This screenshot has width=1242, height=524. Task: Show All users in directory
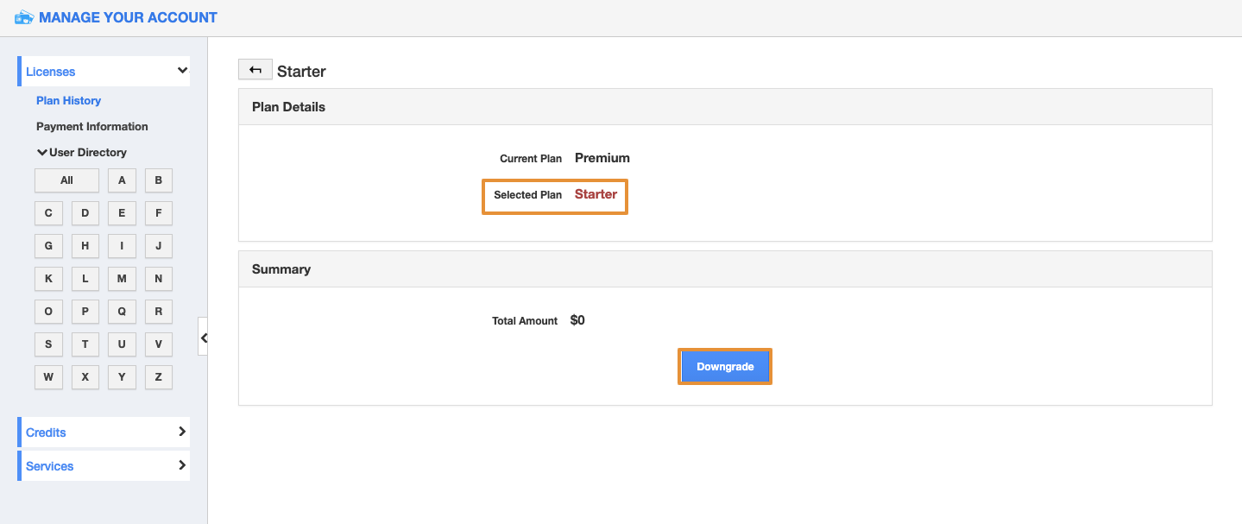tap(66, 180)
